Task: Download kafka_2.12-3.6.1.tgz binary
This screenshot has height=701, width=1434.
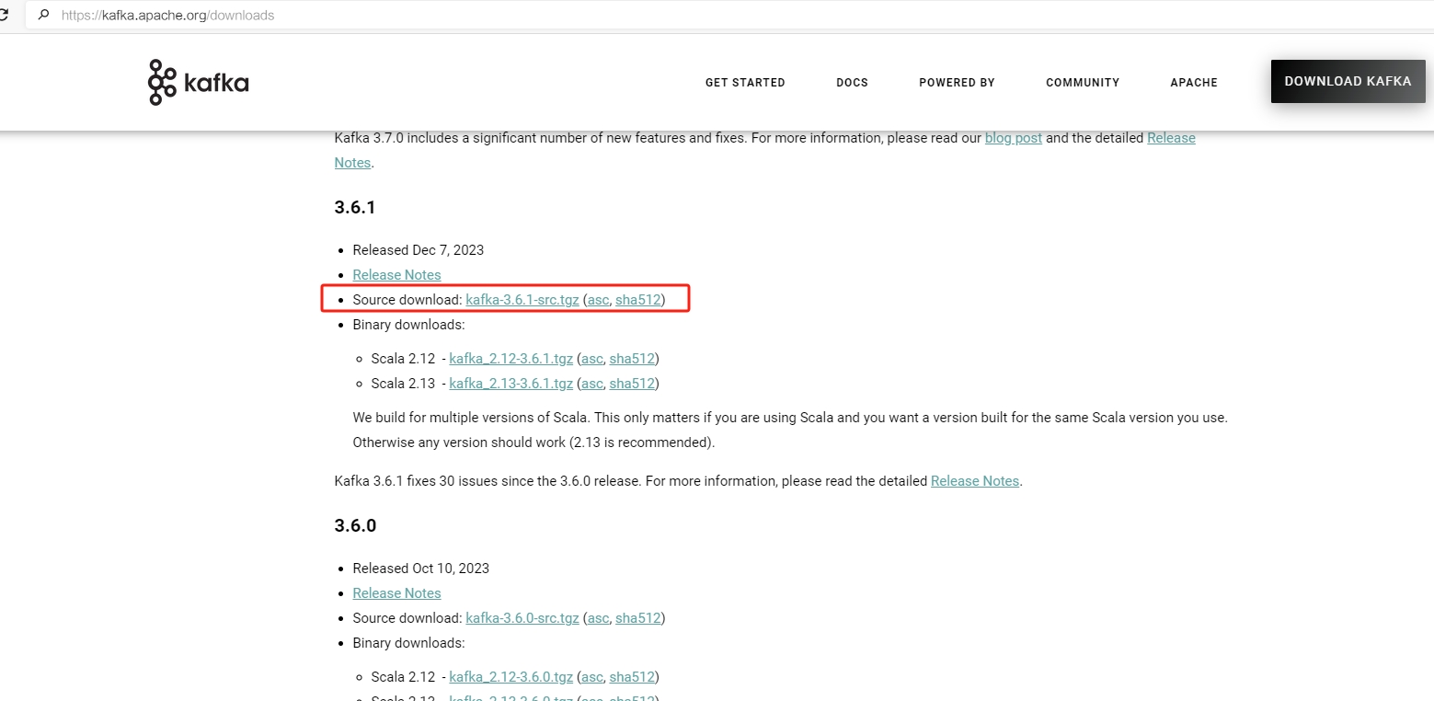Action: pos(511,359)
